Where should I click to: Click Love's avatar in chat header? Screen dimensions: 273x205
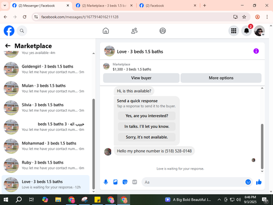[x=109, y=51]
